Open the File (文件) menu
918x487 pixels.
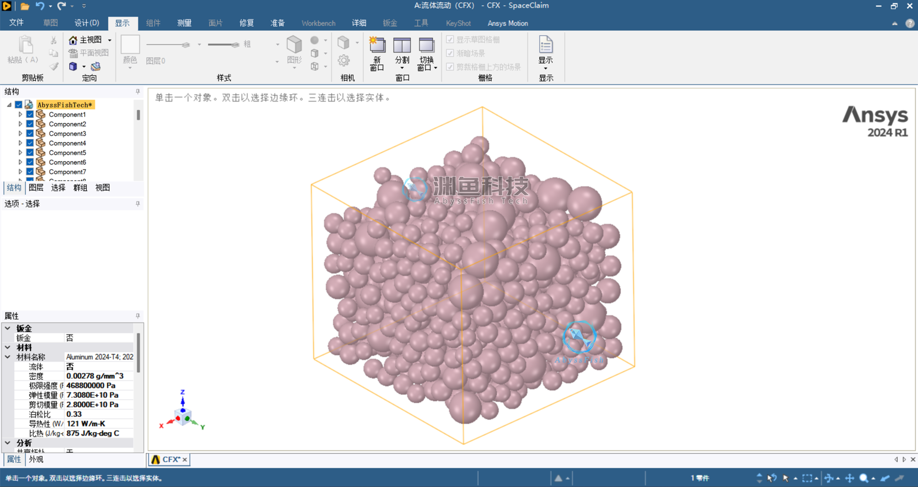tap(17, 22)
